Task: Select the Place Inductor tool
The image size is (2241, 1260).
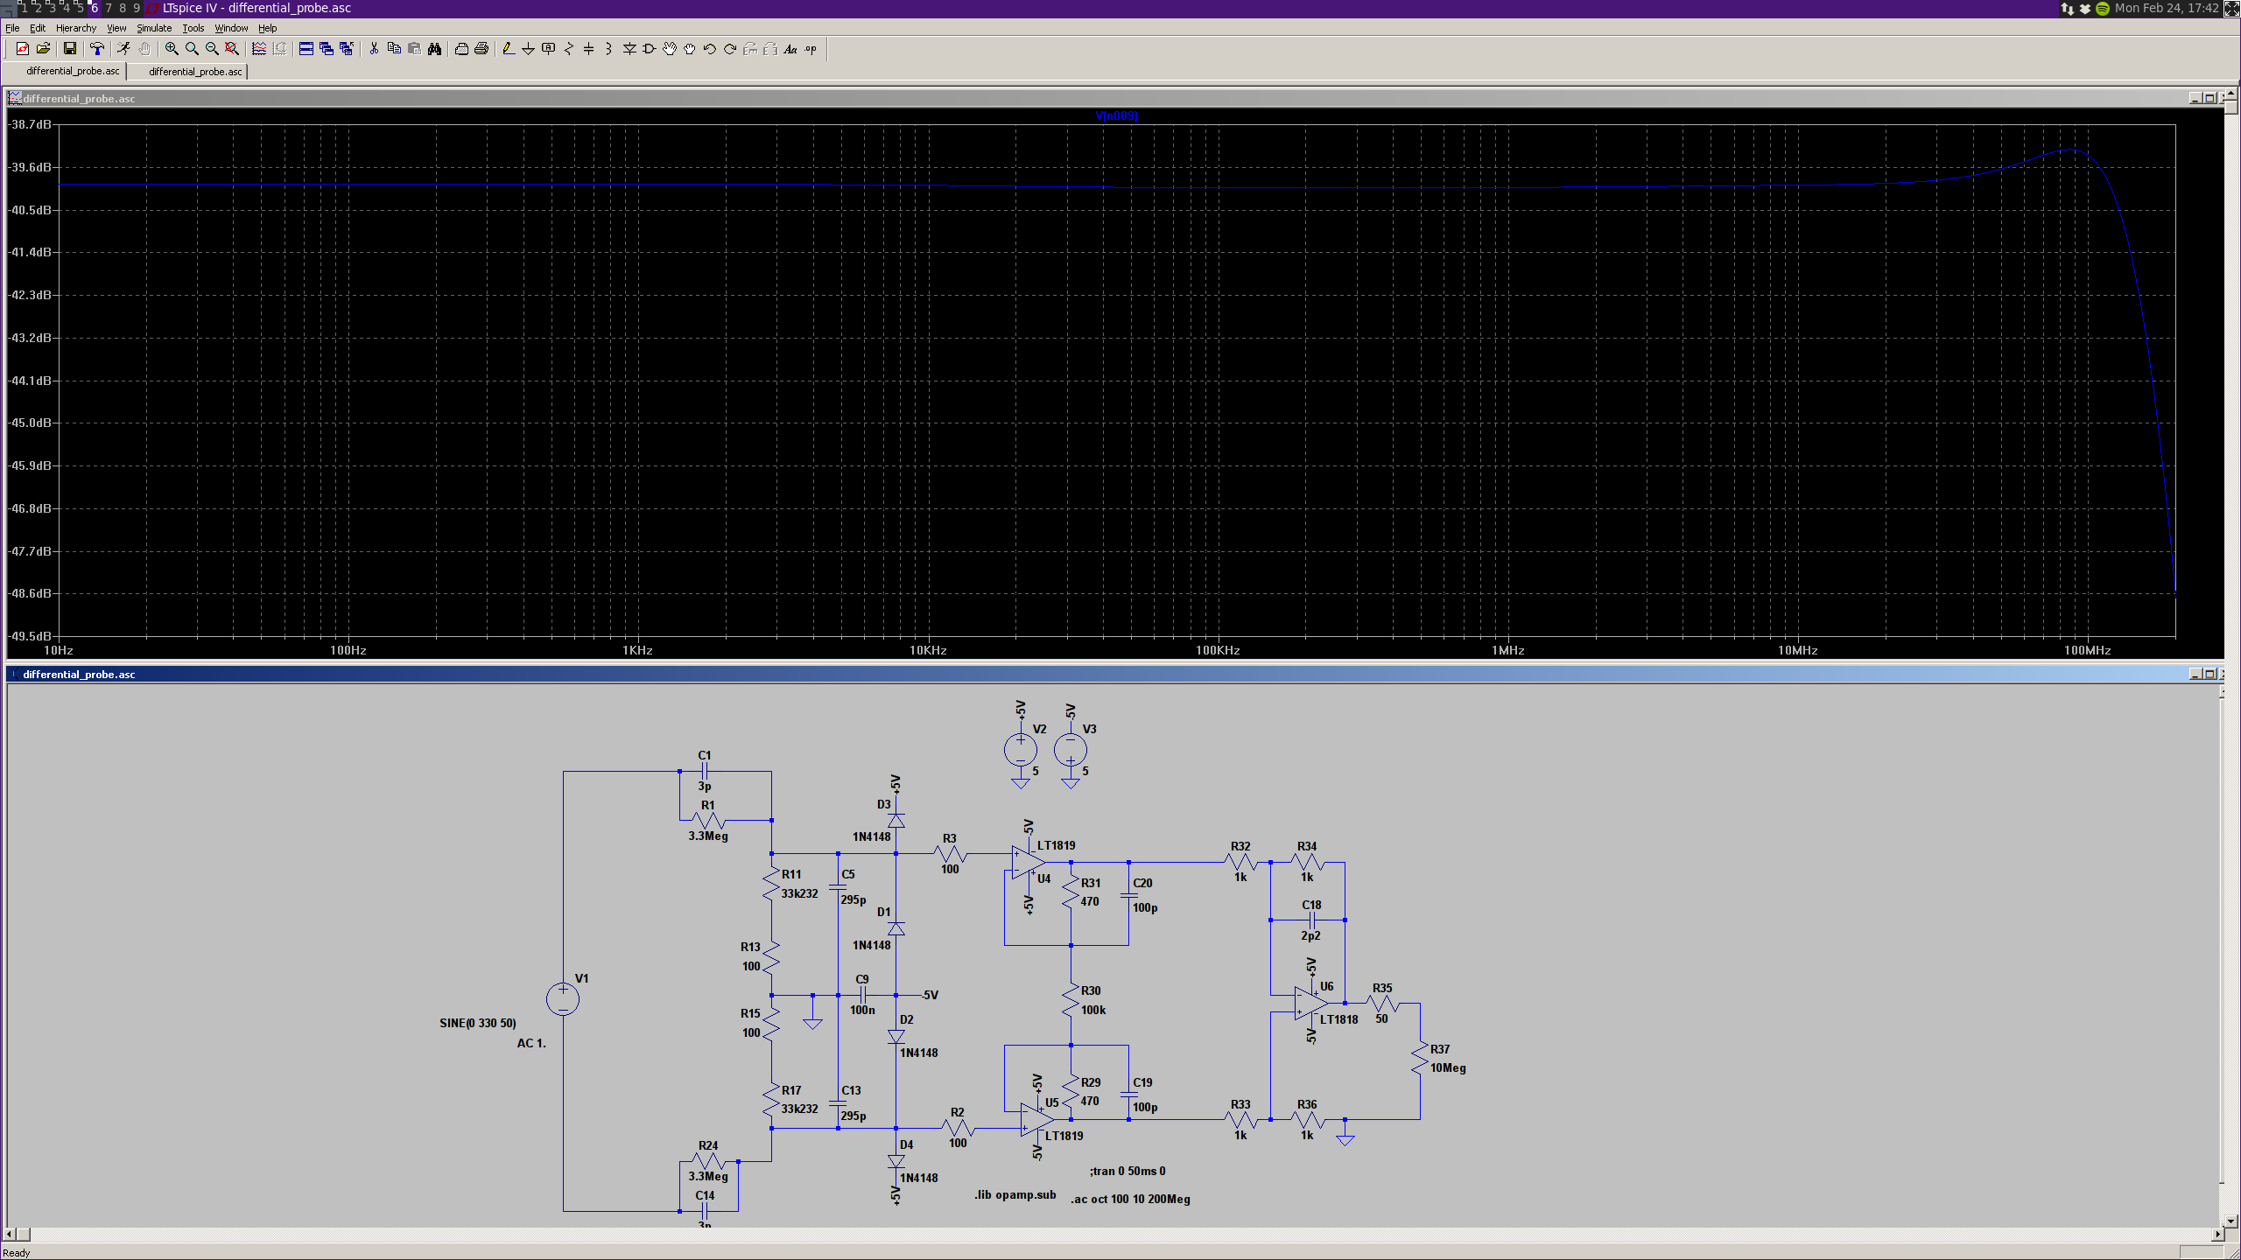Action: 609,49
